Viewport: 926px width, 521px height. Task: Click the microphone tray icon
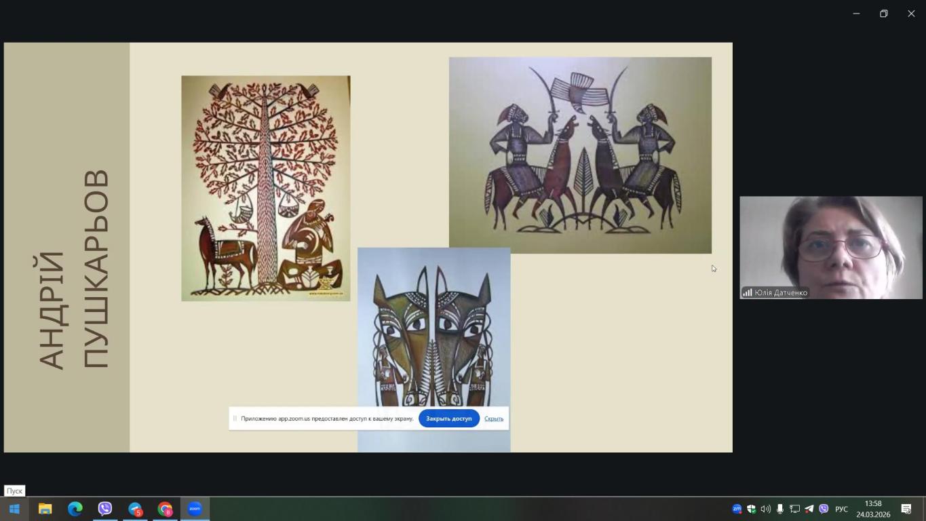coord(780,509)
